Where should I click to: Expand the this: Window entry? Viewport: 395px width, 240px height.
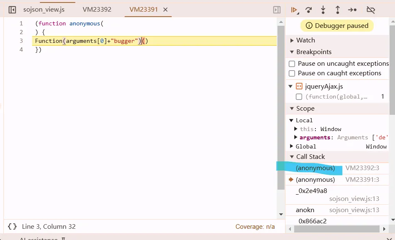pos(296,129)
